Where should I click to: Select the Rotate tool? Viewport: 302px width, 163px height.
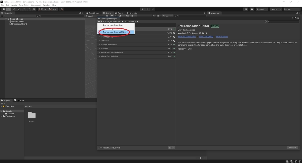pyautogui.click(x=14, y=9)
